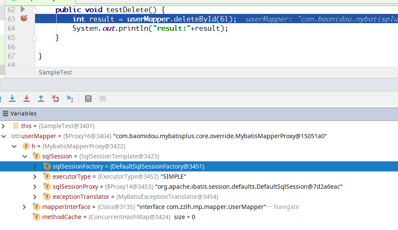Expand the executorType node

point(35,177)
